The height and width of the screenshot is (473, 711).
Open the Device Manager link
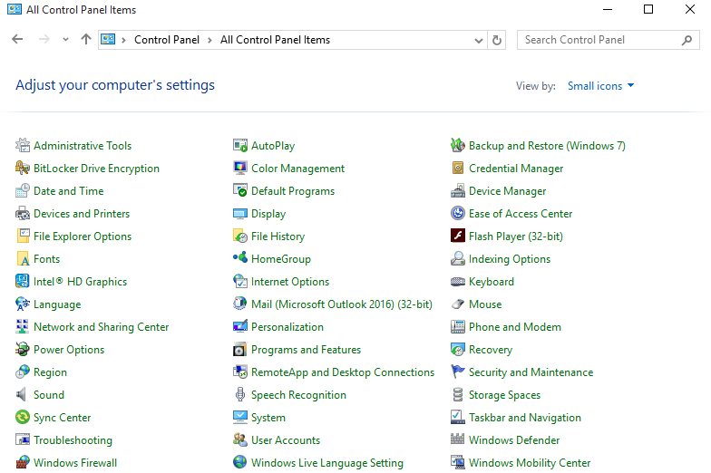tap(508, 191)
